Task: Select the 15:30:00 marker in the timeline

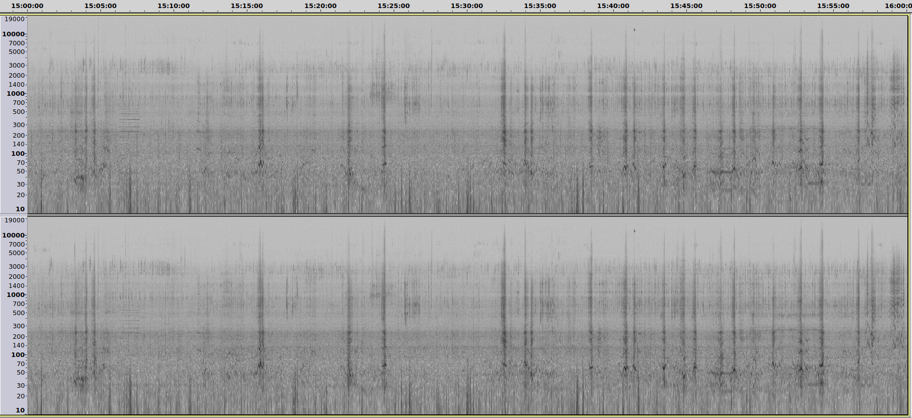Action: click(466, 6)
